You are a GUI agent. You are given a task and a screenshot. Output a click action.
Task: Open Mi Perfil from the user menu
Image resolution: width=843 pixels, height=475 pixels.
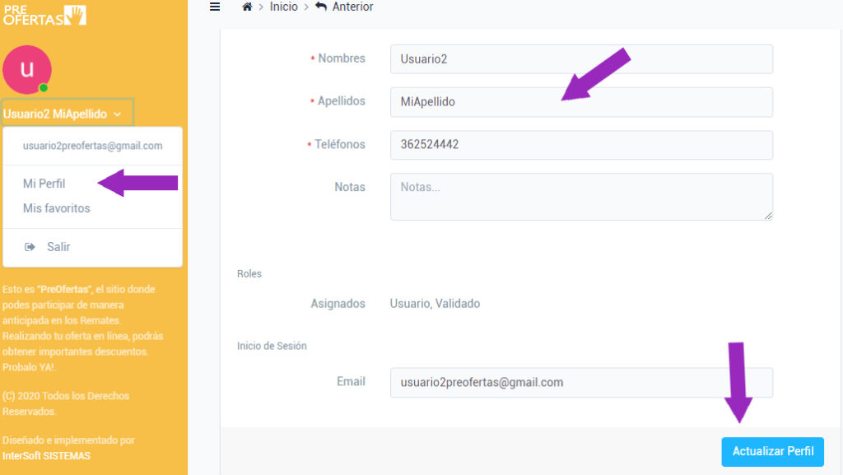(44, 184)
